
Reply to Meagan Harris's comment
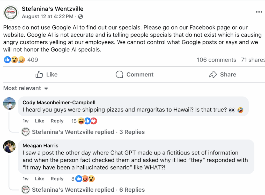tap(57, 179)
